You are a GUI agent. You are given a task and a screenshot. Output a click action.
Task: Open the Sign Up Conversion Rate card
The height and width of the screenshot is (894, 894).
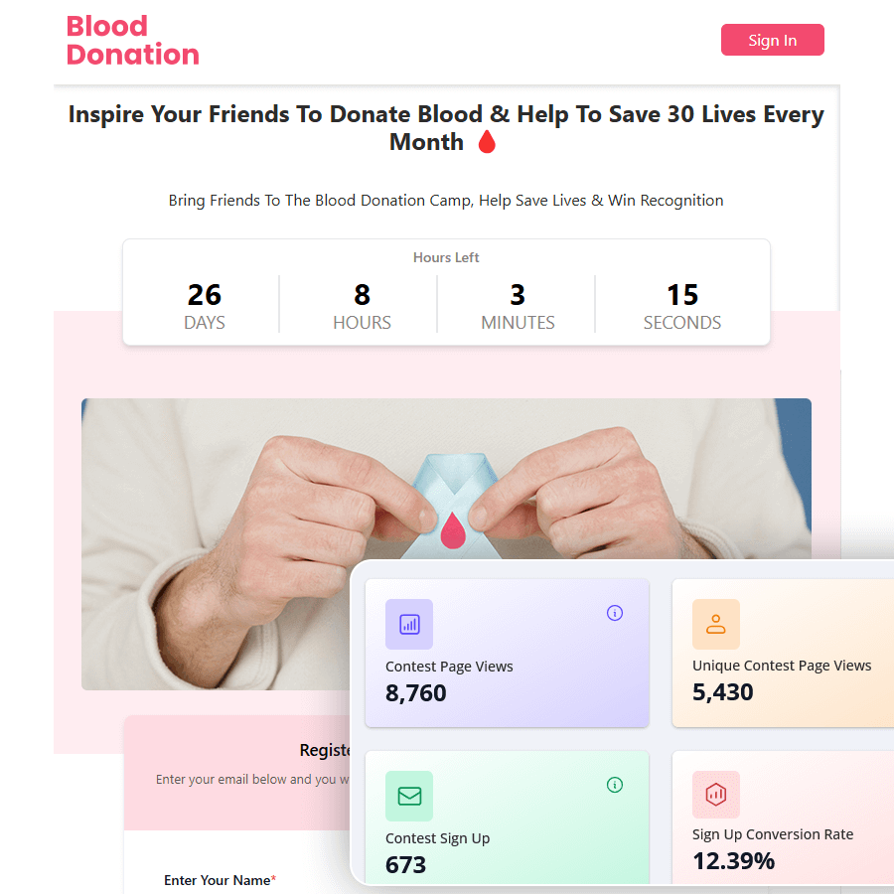tap(783, 819)
